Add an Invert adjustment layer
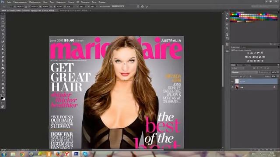280x157 pixels. [248, 61]
